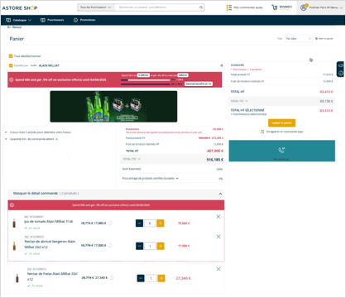The height and width of the screenshot is (298, 346).
Task: Click phone contact icon in teal box
Action: [x=281, y=150]
